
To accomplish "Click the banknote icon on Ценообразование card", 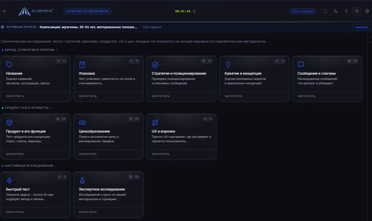I will [x=82, y=122].
